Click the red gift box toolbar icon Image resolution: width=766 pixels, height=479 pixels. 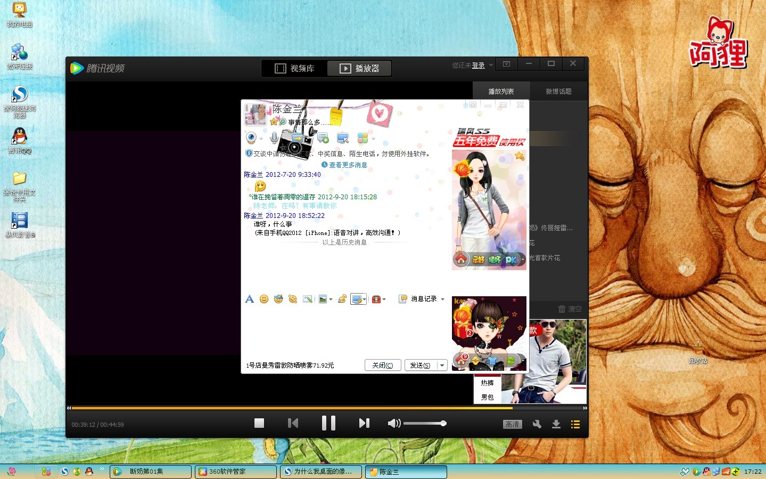[376, 299]
